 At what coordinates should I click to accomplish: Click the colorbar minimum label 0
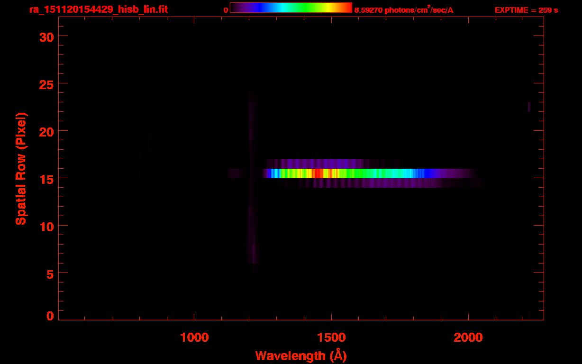pos(226,10)
